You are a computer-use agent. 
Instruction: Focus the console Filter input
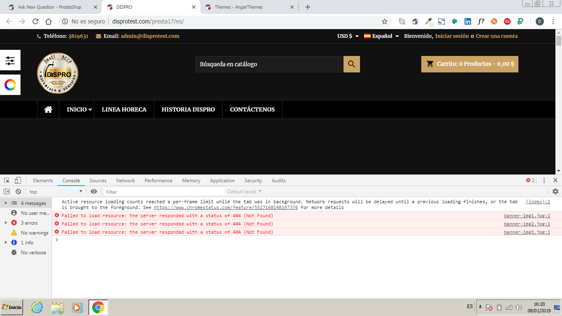(164, 192)
